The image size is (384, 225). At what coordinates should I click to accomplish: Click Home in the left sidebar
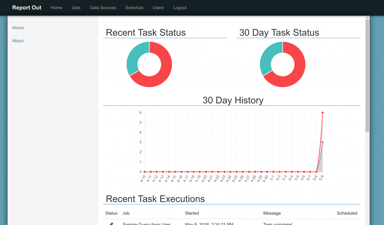pos(18,28)
